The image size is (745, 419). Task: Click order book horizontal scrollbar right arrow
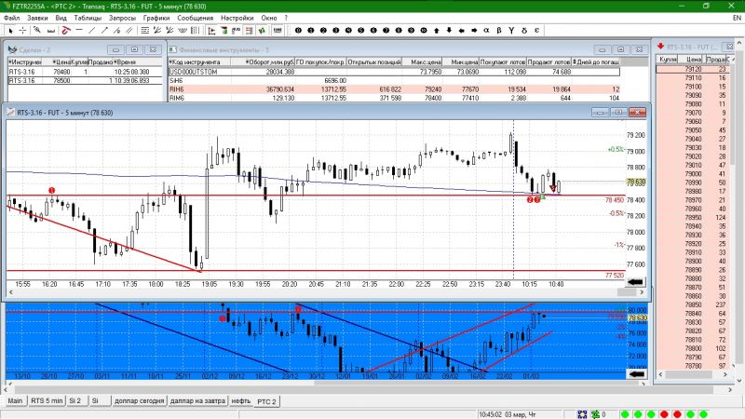725,374
